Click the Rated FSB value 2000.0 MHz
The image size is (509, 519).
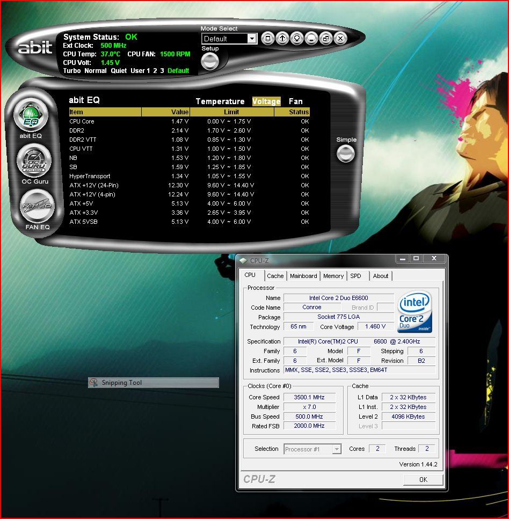tap(309, 426)
